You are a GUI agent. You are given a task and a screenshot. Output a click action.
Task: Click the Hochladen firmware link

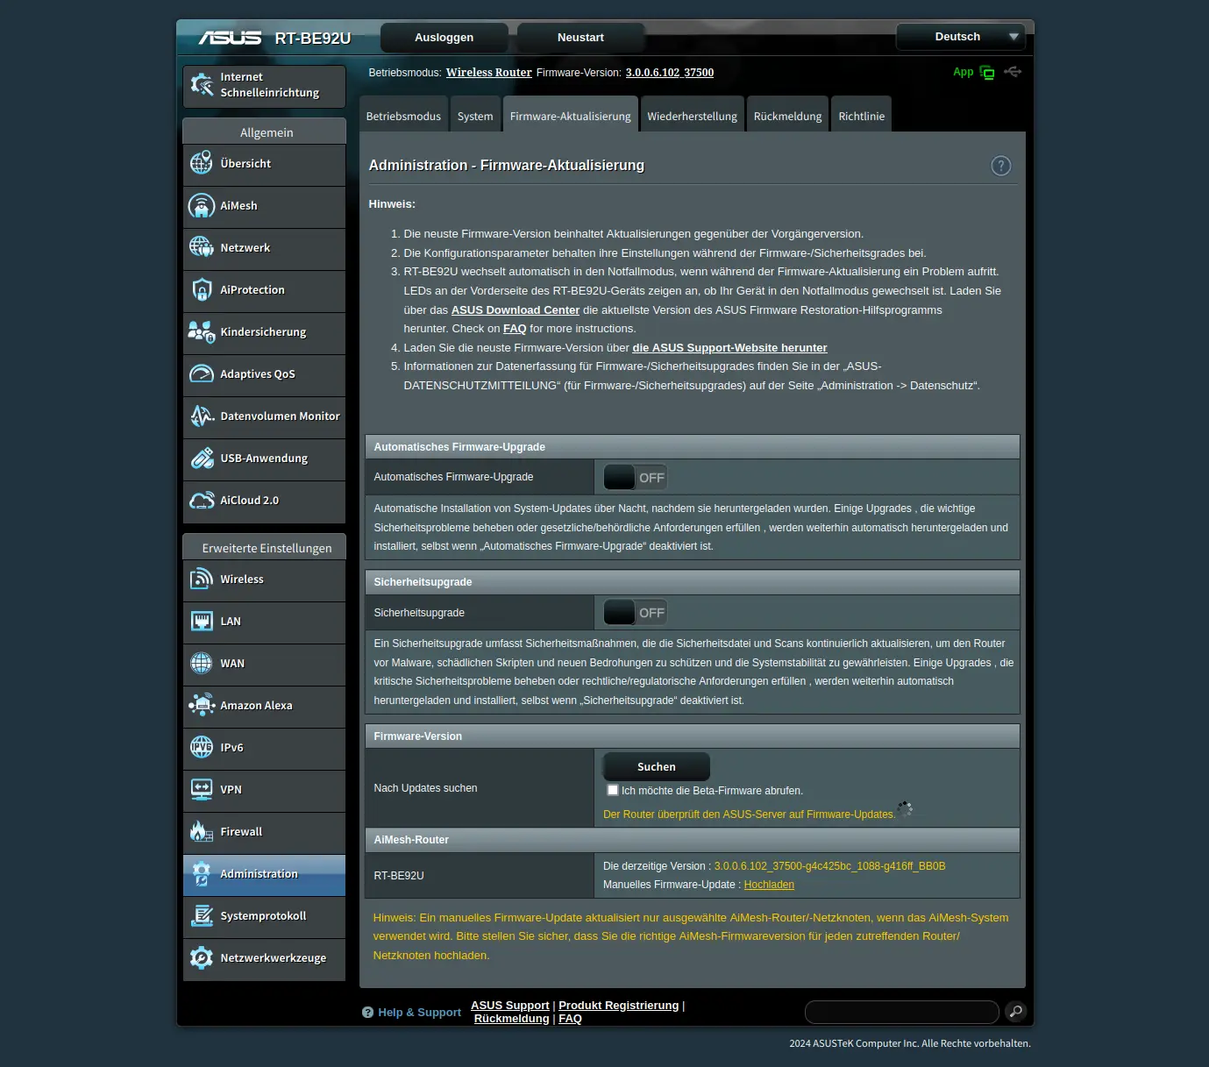(x=769, y=885)
